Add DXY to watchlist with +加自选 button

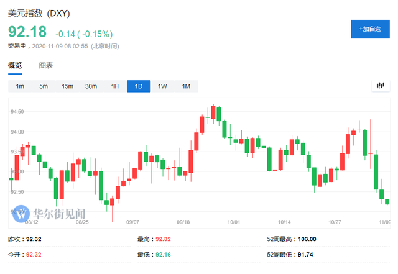click(370, 29)
